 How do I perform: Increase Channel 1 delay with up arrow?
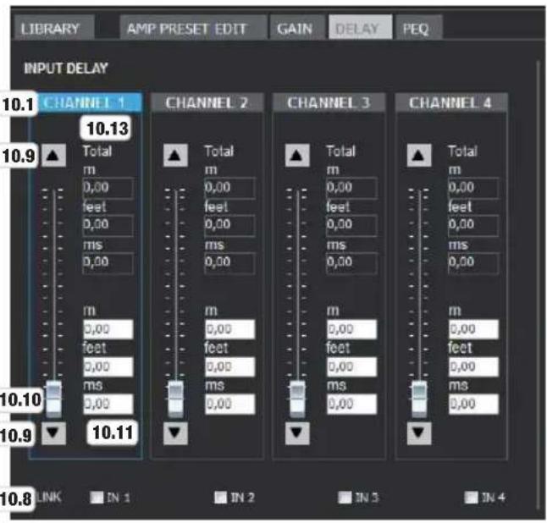coord(53,155)
